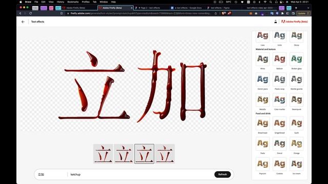The height and width of the screenshot is (184, 328).
Task: Edit the Chinese text input in prompt bar
Action: point(52,174)
